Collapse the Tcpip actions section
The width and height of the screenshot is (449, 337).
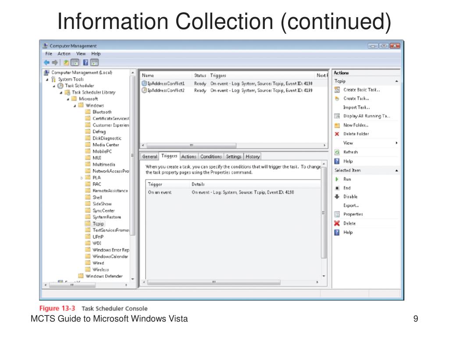coord(396,81)
